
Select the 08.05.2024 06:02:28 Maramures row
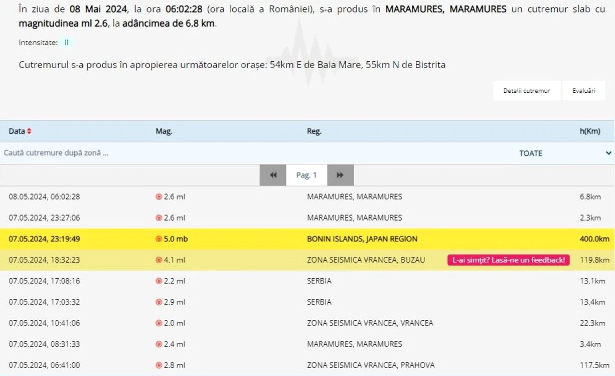pyautogui.click(x=307, y=197)
